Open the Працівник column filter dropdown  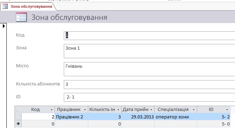85,110
